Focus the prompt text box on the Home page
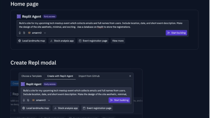The height and width of the screenshot is (118, 210). point(102,25)
